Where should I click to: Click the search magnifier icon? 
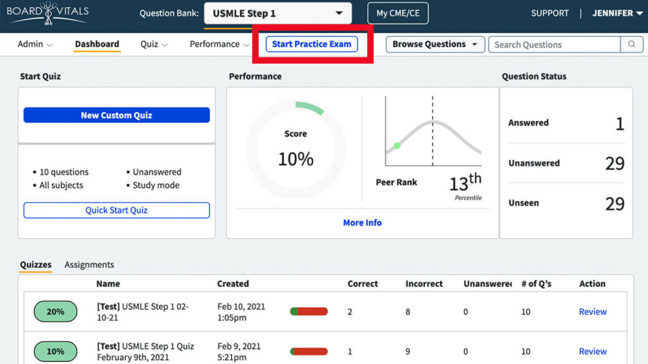point(631,44)
